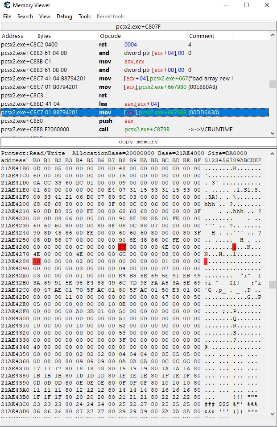The width and height of the screenshot is (277, 427).
Task: Open the Debug menu
Action: coord(64,17)
